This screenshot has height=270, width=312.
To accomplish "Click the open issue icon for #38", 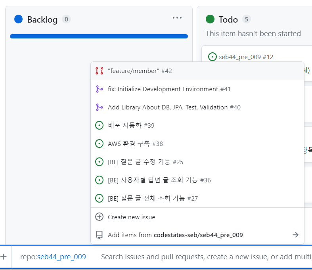I will (99, 144).
